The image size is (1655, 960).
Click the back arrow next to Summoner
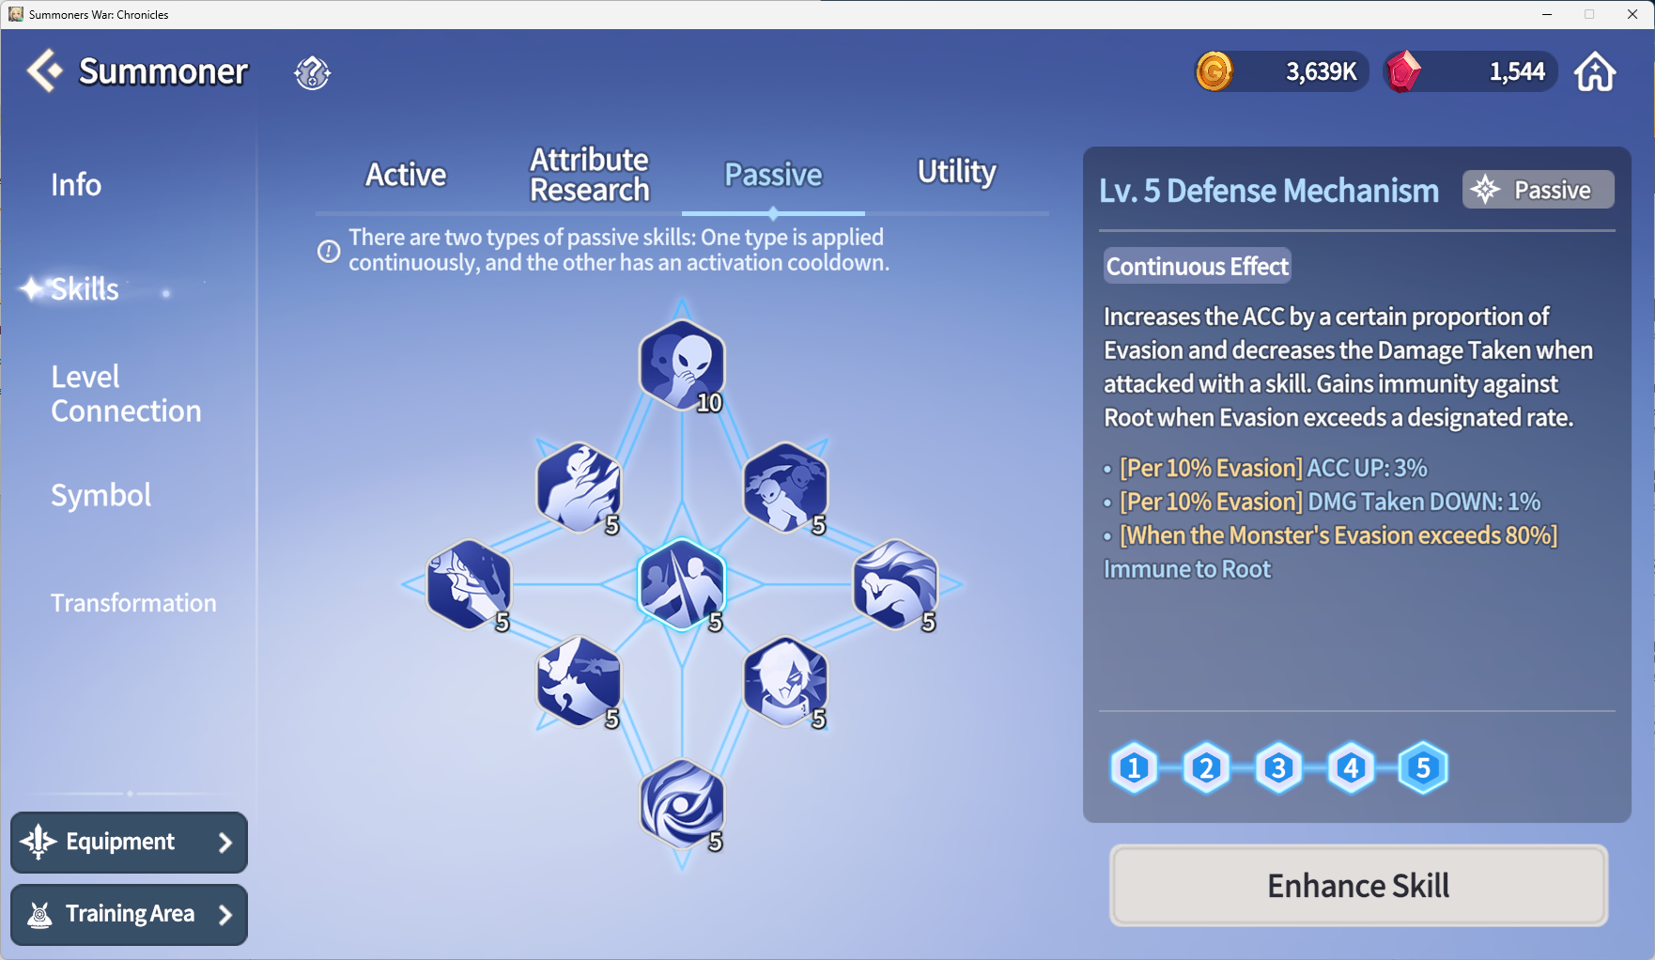tap(44, 71)
